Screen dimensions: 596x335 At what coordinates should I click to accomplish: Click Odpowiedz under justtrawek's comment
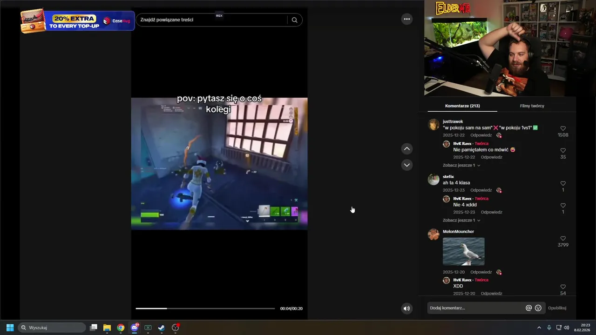pos(481,135)
